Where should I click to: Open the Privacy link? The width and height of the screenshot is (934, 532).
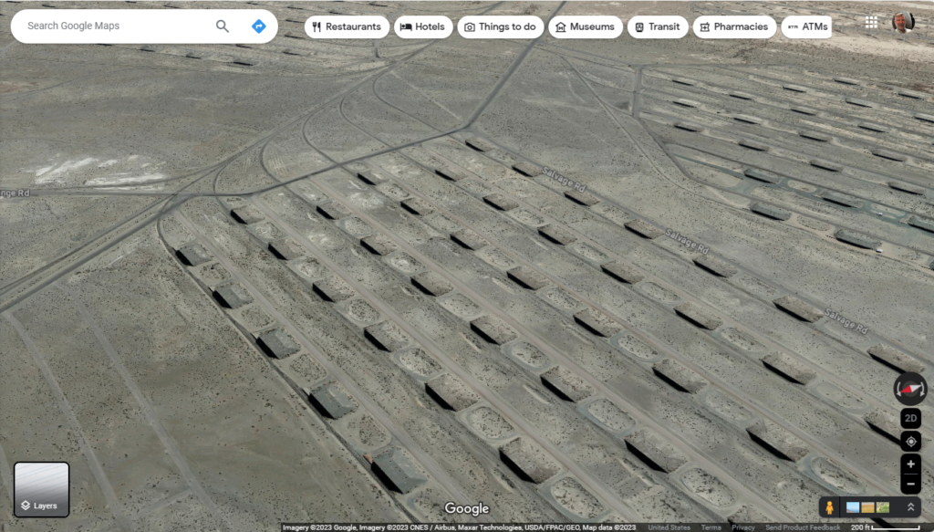[x=742, y=527]
